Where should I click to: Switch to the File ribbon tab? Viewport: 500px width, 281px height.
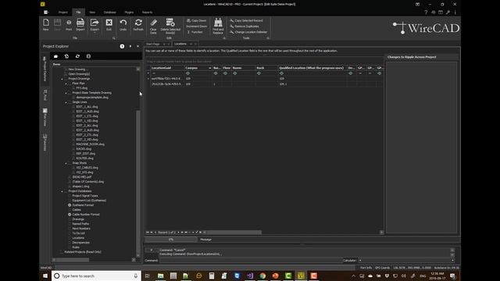(x=78, y=12)
